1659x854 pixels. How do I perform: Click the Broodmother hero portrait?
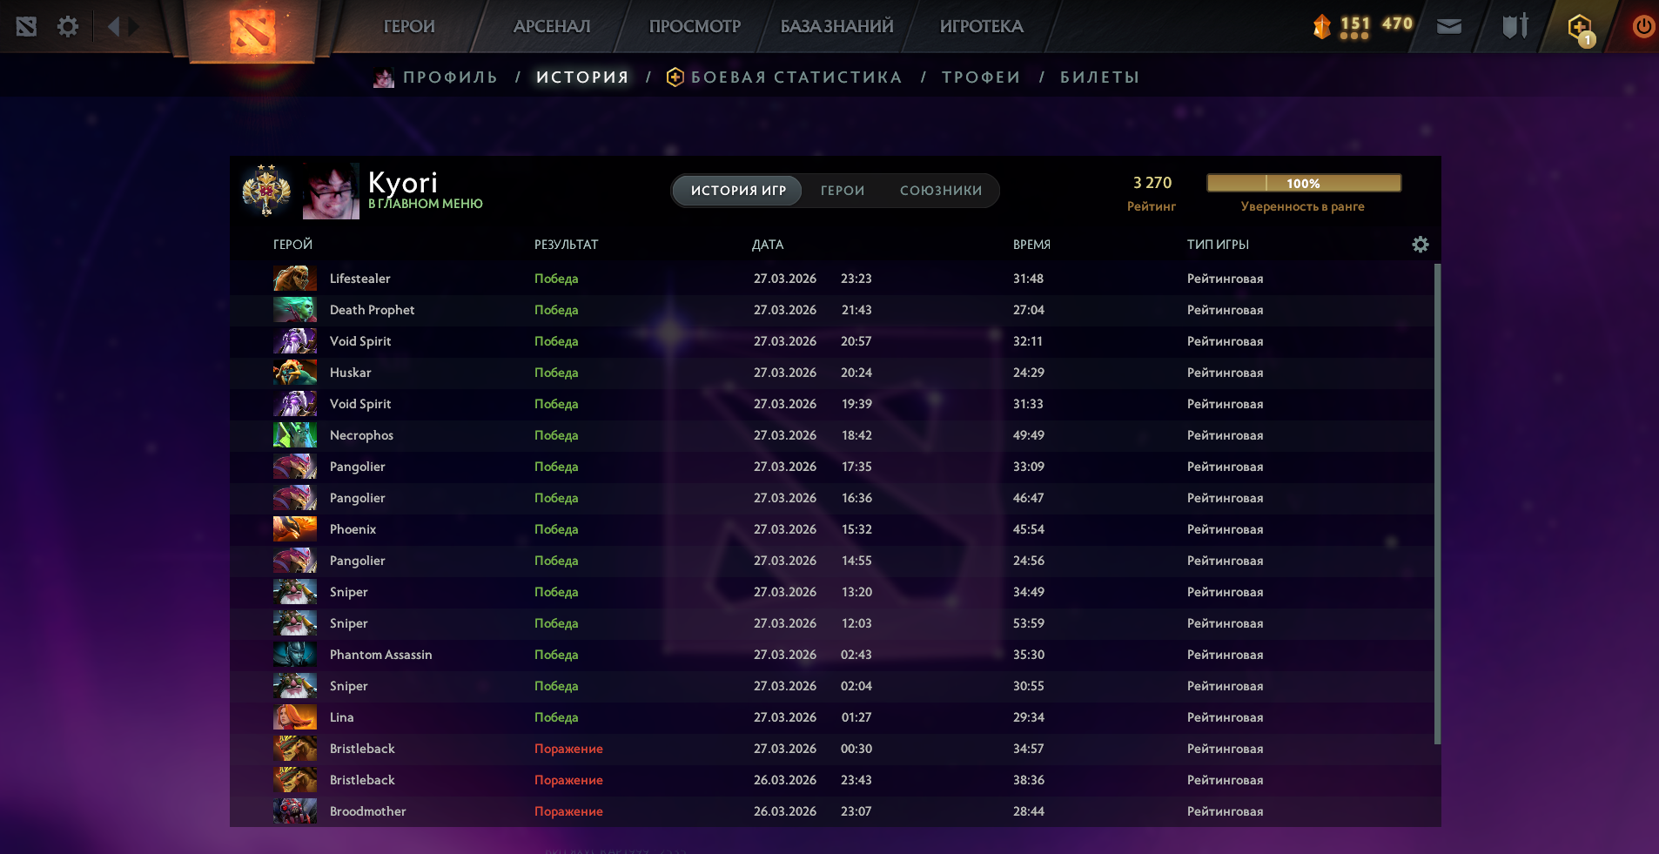pyautogui.click(x=295, y=811)
